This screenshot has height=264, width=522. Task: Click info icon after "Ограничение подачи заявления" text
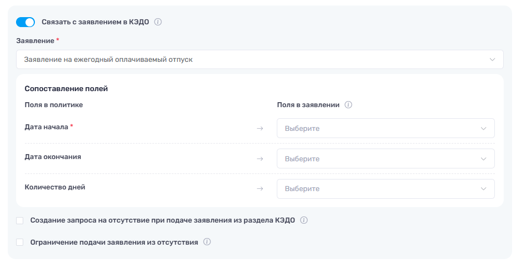[x=207, y=242]
